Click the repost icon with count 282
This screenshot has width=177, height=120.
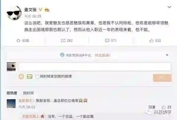[x=63, y=40]
